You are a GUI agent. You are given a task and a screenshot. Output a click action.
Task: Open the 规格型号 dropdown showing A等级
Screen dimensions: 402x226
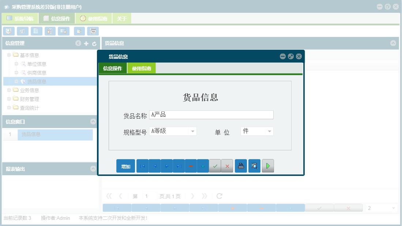pyautogui.click(x=193, y=131)
